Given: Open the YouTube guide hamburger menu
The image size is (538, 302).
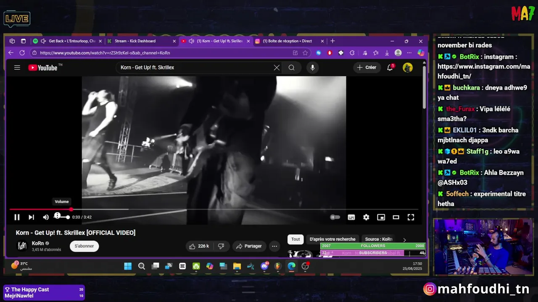Looking at the screenshot, I should point(17,68).
